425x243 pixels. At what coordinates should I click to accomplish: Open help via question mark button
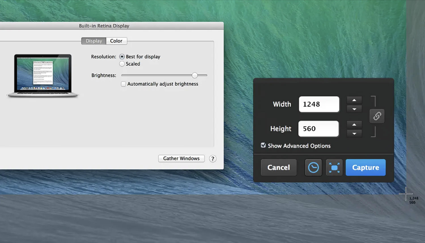coord(213,159)
